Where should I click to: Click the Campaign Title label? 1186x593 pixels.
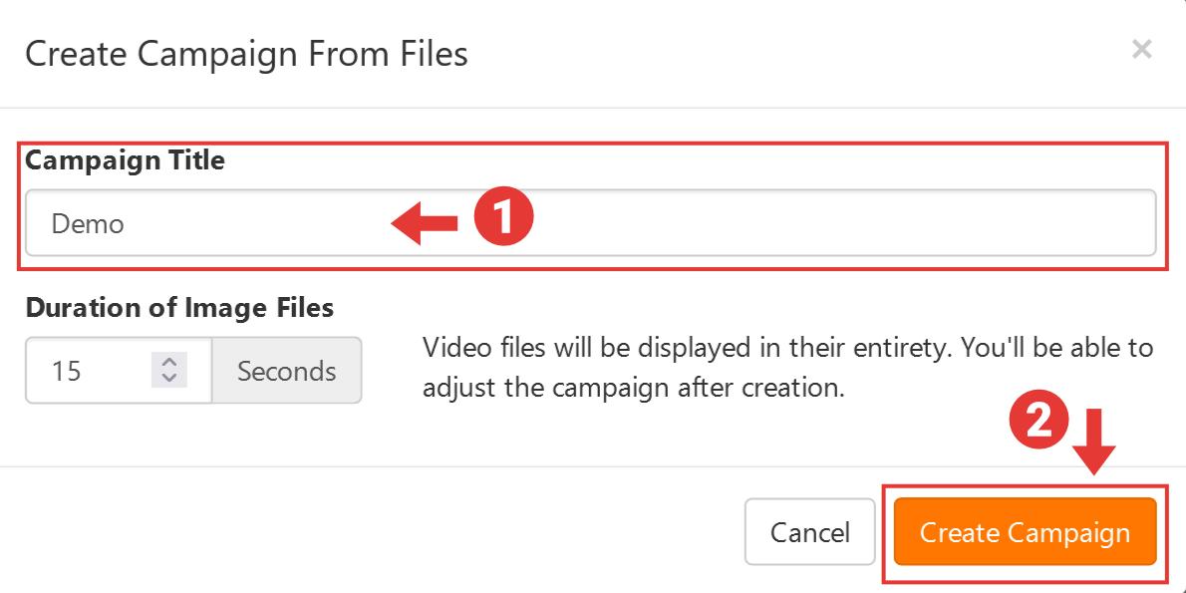126,160
